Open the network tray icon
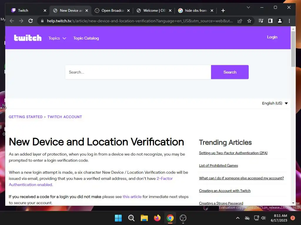This screenshot has width=301, height=225. point(256,218)
